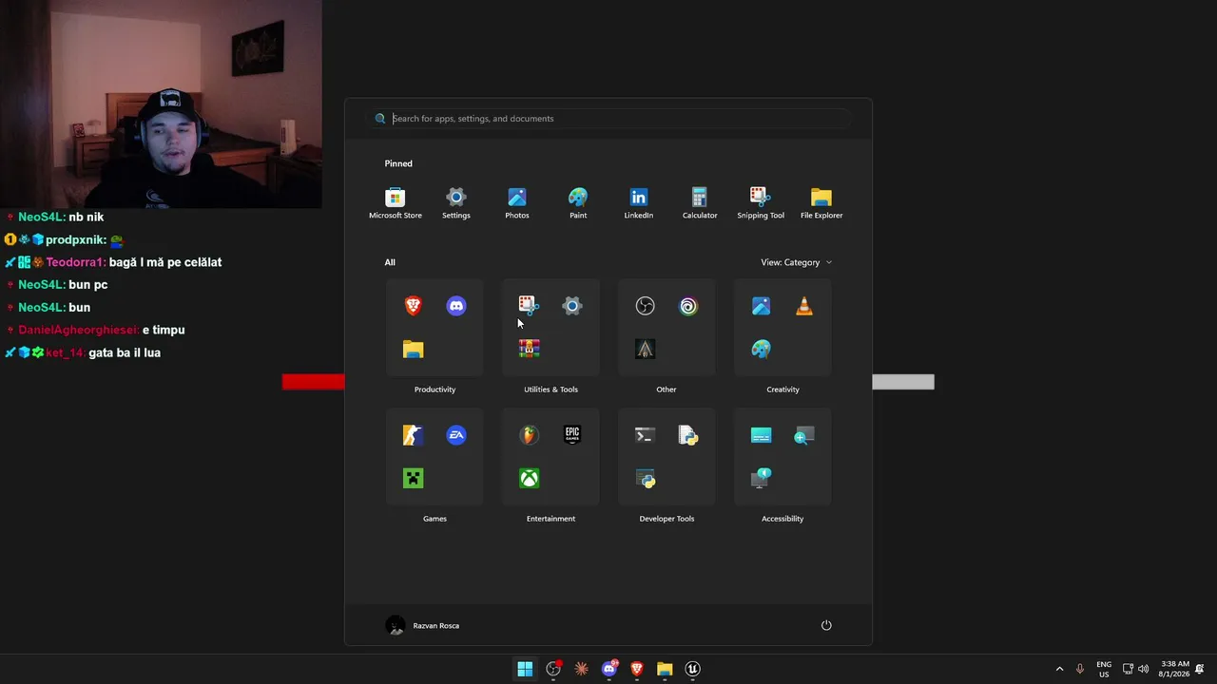This screenshot has width=1217, height=684.
Task: Open File Explorer from the Pinned row
Action: point(821,202)
